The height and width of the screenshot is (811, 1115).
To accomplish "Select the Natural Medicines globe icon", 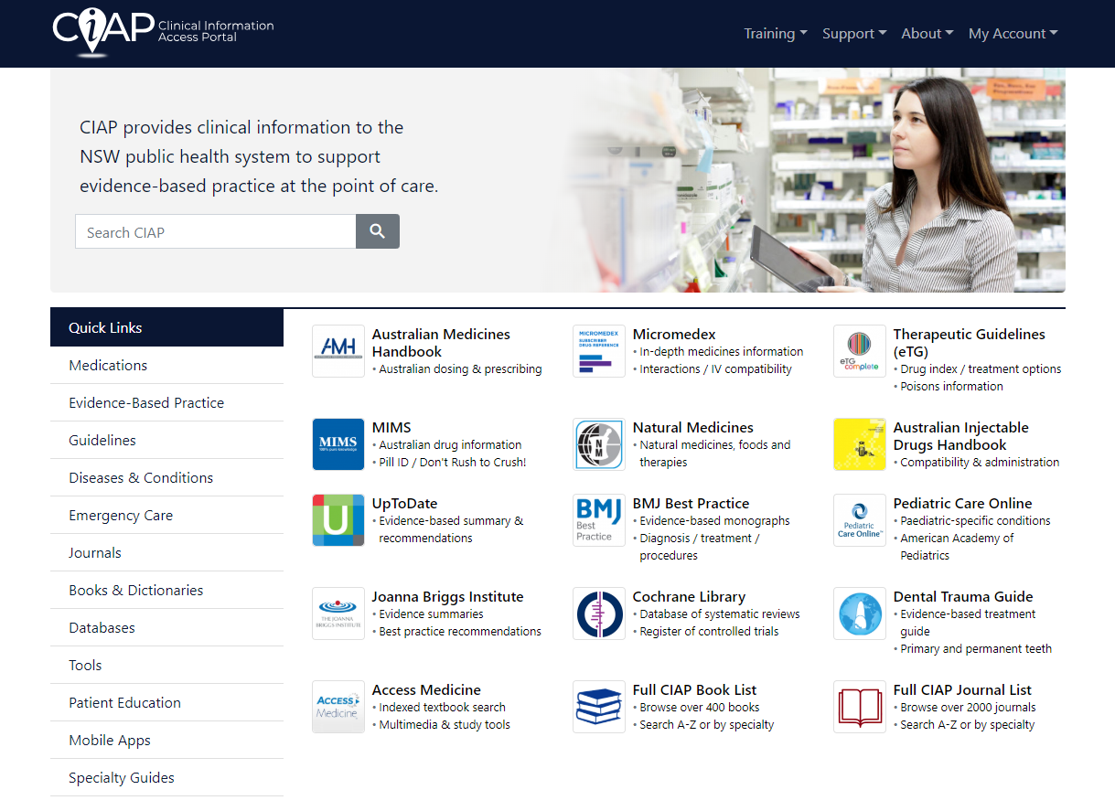I will (x=598, y=444).
